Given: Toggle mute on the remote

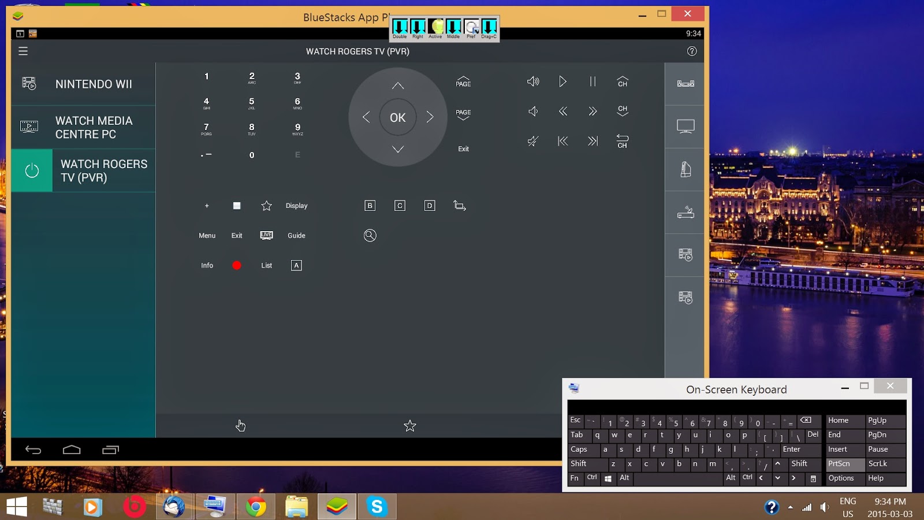Looking at the screenshot, I should (x=533, y=141).
